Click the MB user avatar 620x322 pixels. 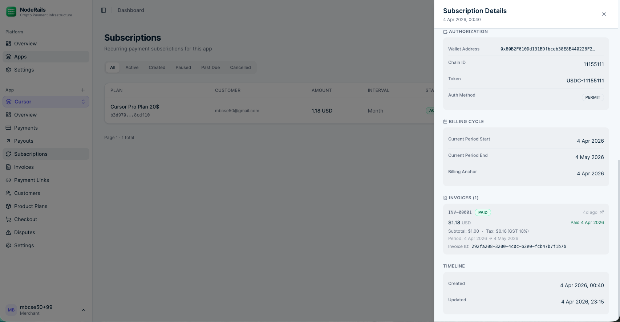pos(11,310)
